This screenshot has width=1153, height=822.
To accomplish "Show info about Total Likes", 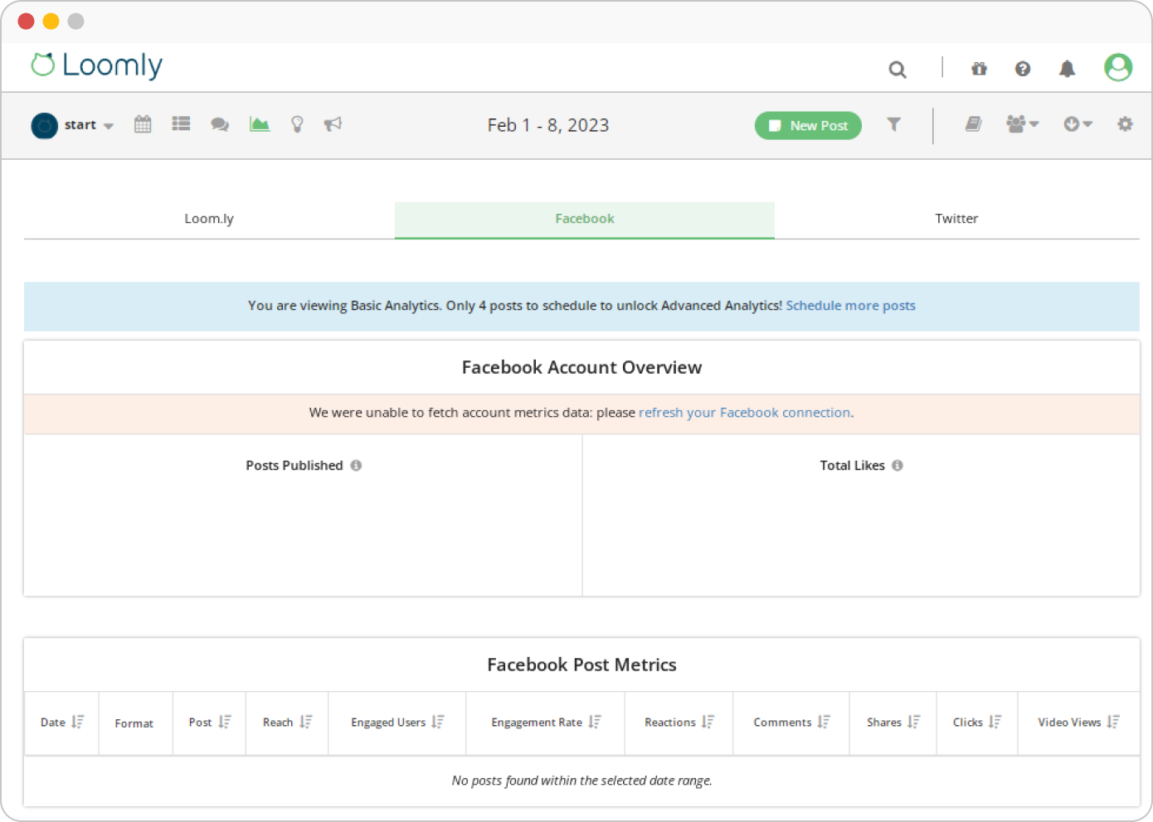I will point(898,466).
